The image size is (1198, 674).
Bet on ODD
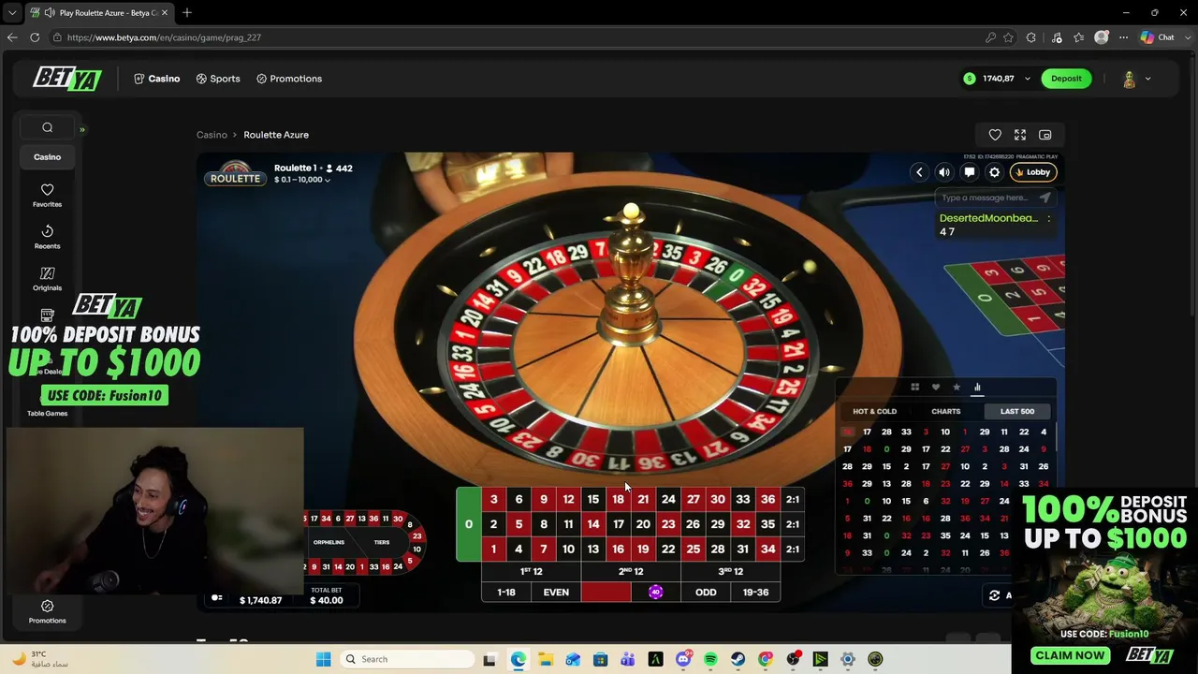(x=706, y=592)
